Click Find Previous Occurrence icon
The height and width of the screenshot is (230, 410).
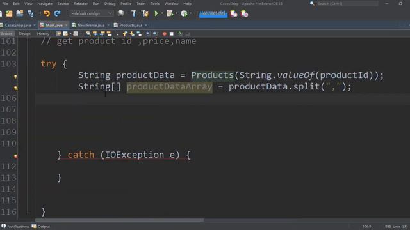pos(95,34)
